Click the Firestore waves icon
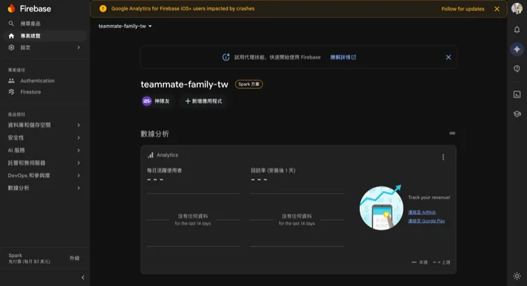Screen dimensions: 527x286 click(11, 92)
